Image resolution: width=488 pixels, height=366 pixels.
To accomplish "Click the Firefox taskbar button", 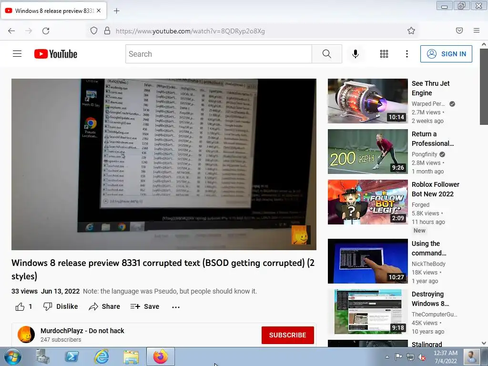I will (x=161, y=356).
